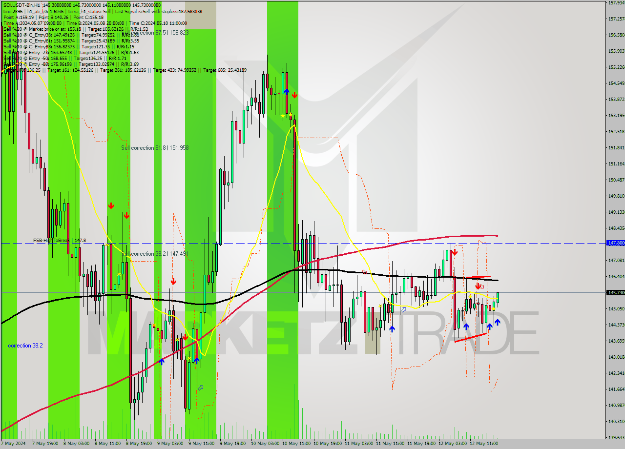Click the current price tag 145.730

click(615, 292)
